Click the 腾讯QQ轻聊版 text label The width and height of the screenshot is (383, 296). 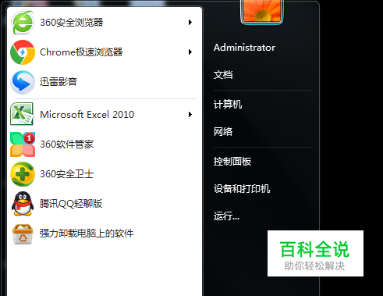point(71,204)
